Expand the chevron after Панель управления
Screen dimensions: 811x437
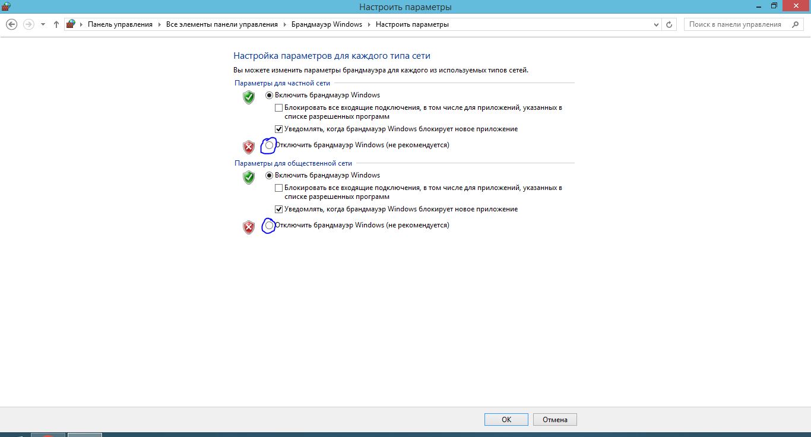159,24
